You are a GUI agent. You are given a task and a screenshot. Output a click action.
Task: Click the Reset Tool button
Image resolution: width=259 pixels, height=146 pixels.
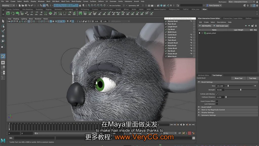pos(238,78)
